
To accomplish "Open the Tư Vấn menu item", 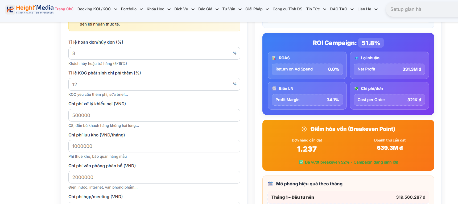I will click(229, 9).
